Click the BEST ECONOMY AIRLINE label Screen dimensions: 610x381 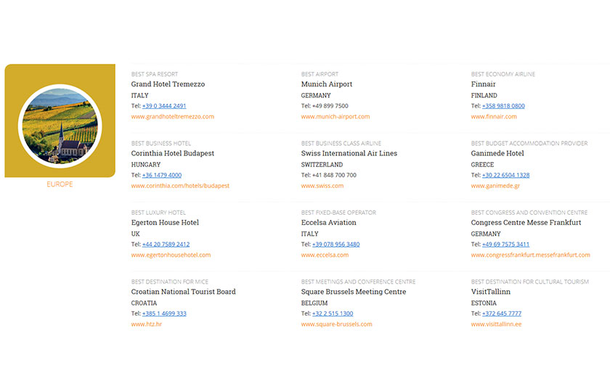coord(503,74)
